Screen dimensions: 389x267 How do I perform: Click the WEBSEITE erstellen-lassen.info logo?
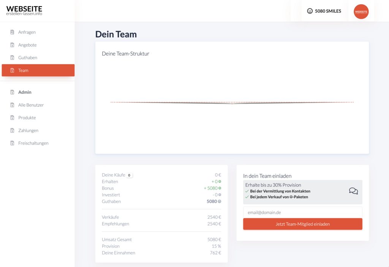coord(24,11)
